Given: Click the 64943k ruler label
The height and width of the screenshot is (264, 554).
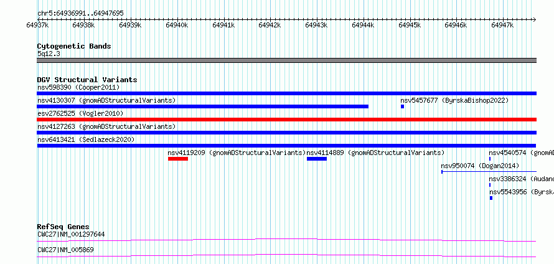Looking at the screenshot, I should point(317,25).
